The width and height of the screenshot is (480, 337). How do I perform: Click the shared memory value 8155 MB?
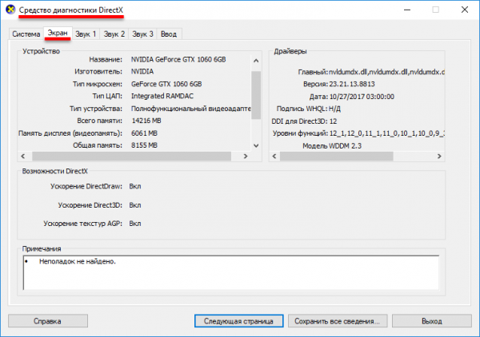tap(144, 145)
